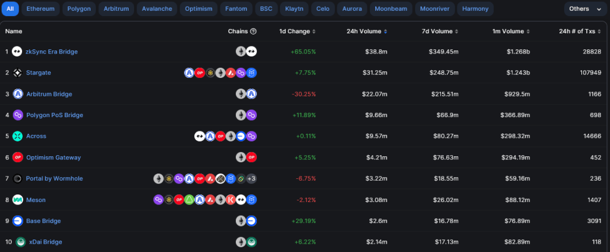The width and height of the screenshot is (610, 252).
Task: Sort by 24h # of Txs column
Action: coord(580,31)
